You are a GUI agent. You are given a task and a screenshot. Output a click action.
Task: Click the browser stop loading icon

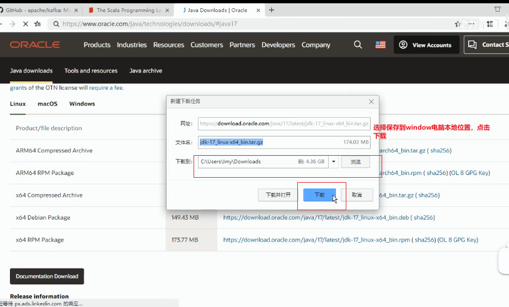click(x=26, y=24)
